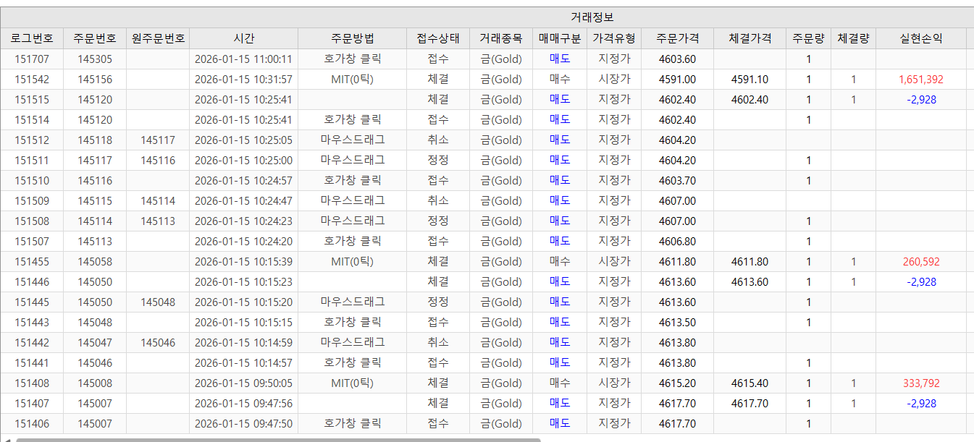Click execution price 4602.40
This screenshot has height=442, width=974.
(x=750, y=100)
